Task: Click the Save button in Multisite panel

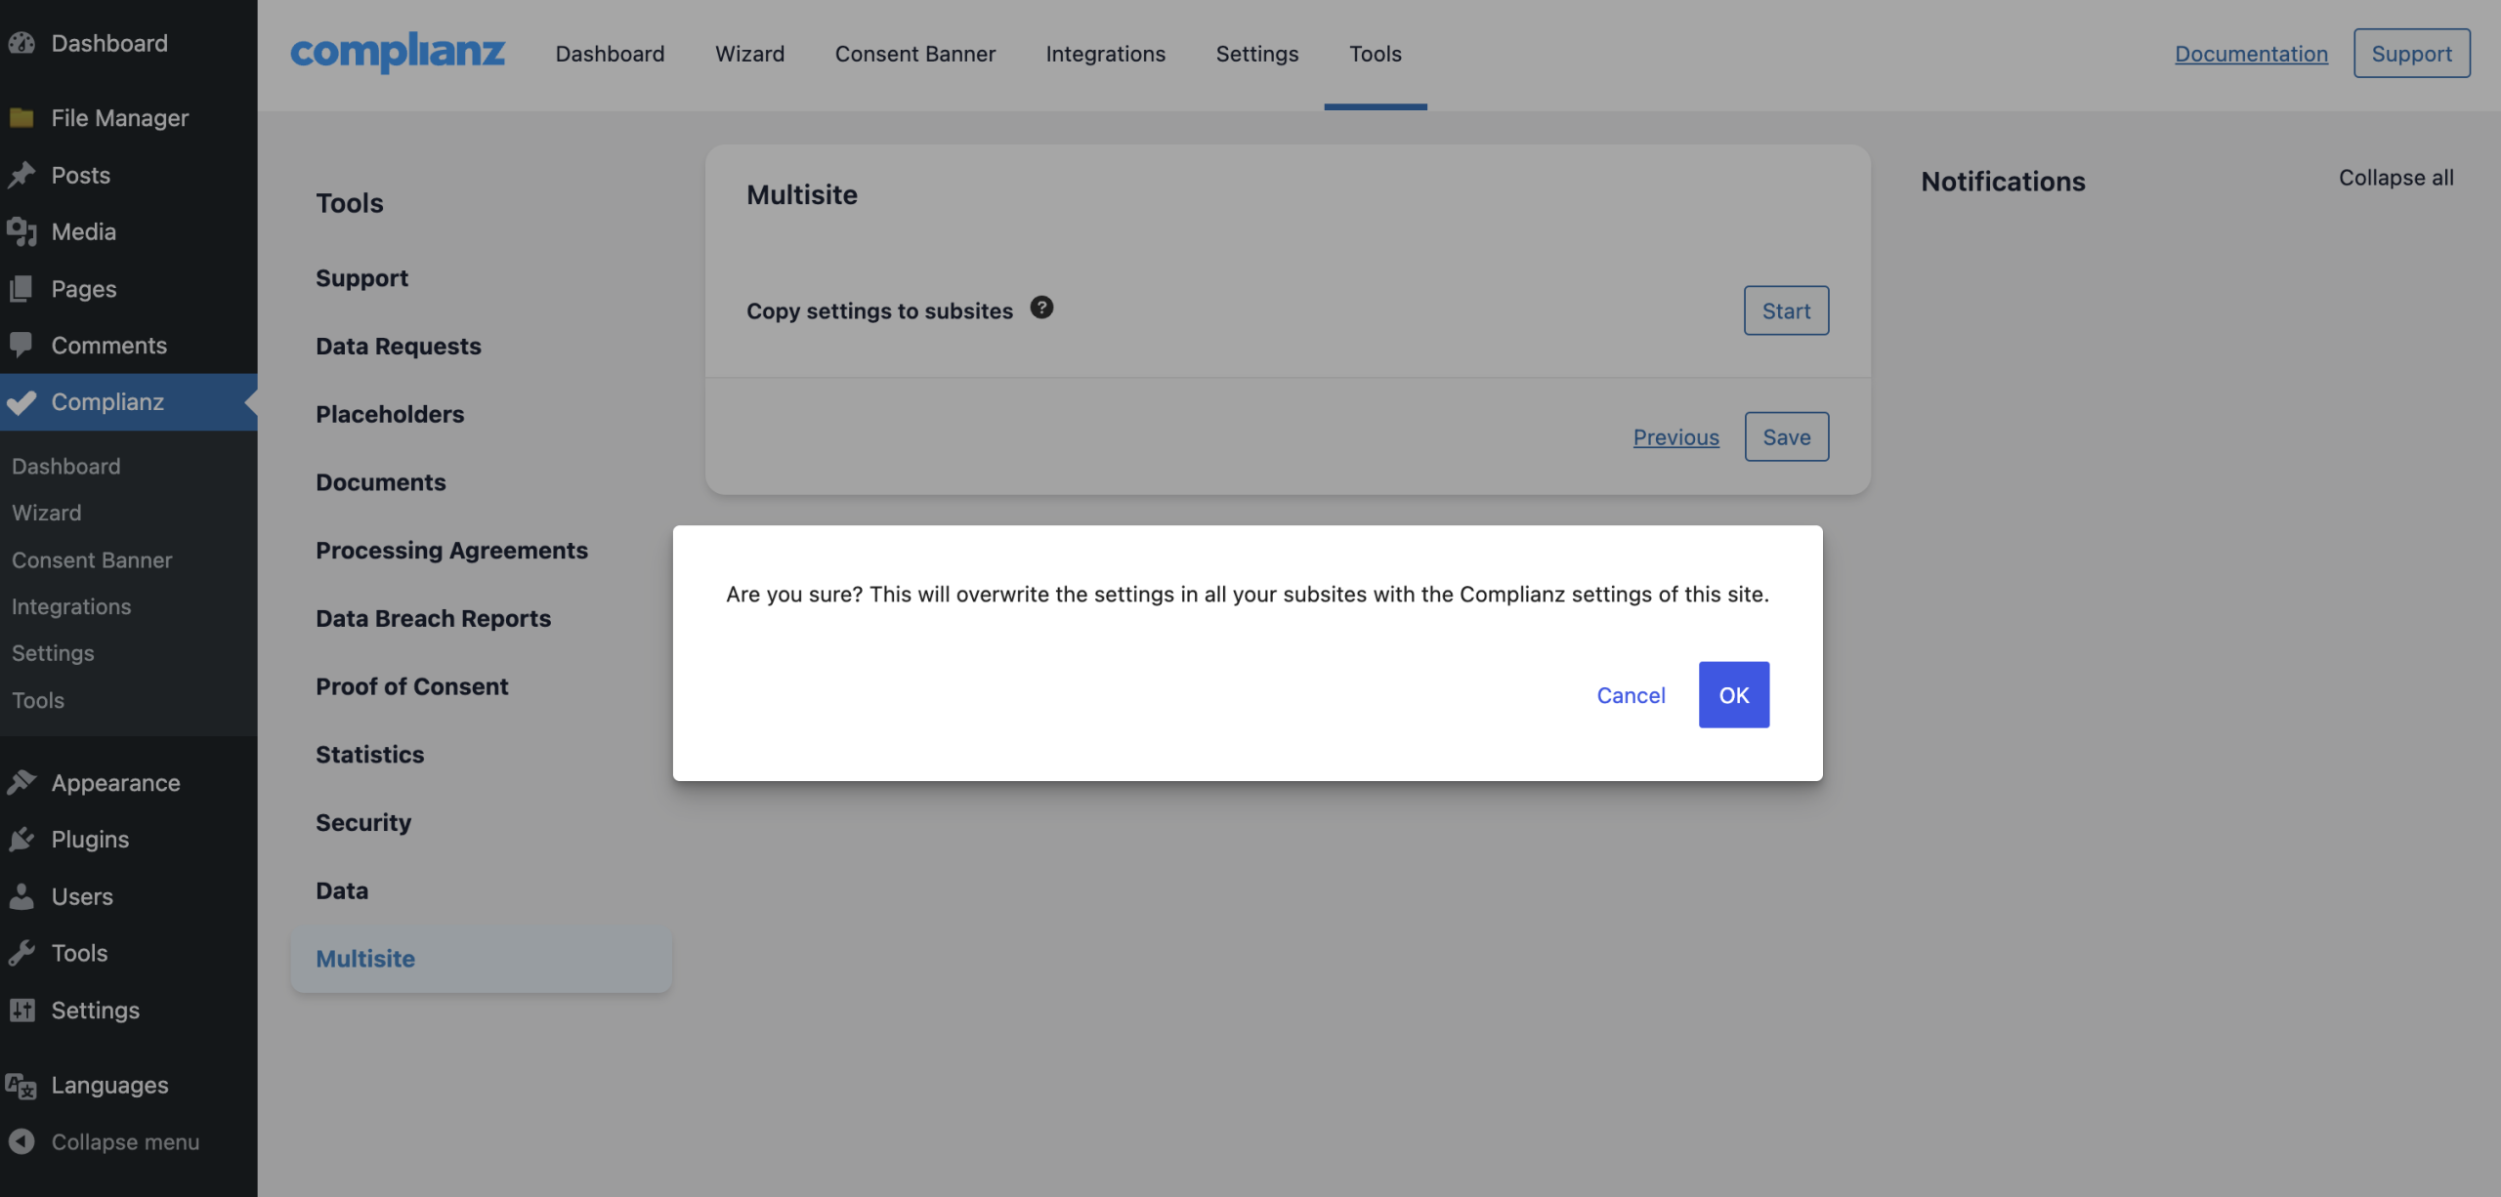Action: (x=1786, y=436)
